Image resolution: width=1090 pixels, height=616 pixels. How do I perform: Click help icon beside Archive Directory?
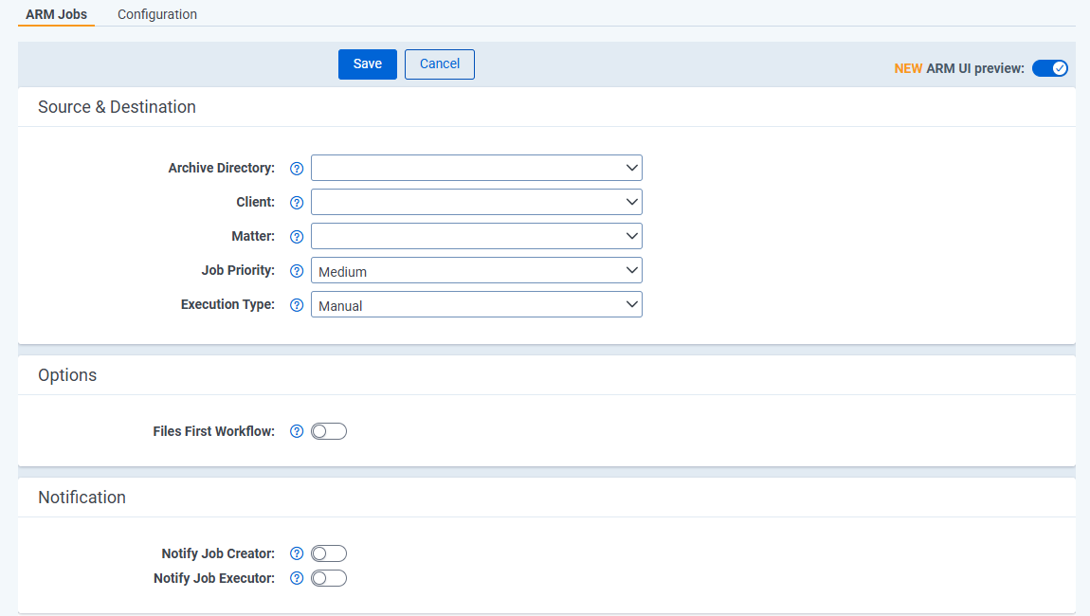pos(297,169)
